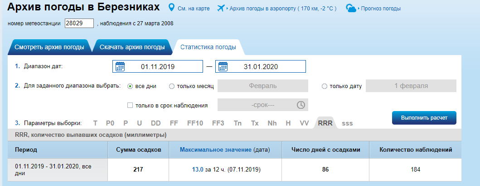Viewport: 480px width, 186px height.
Task: Open the "Скачать архив погоды" tab
Action: point(132,47)
